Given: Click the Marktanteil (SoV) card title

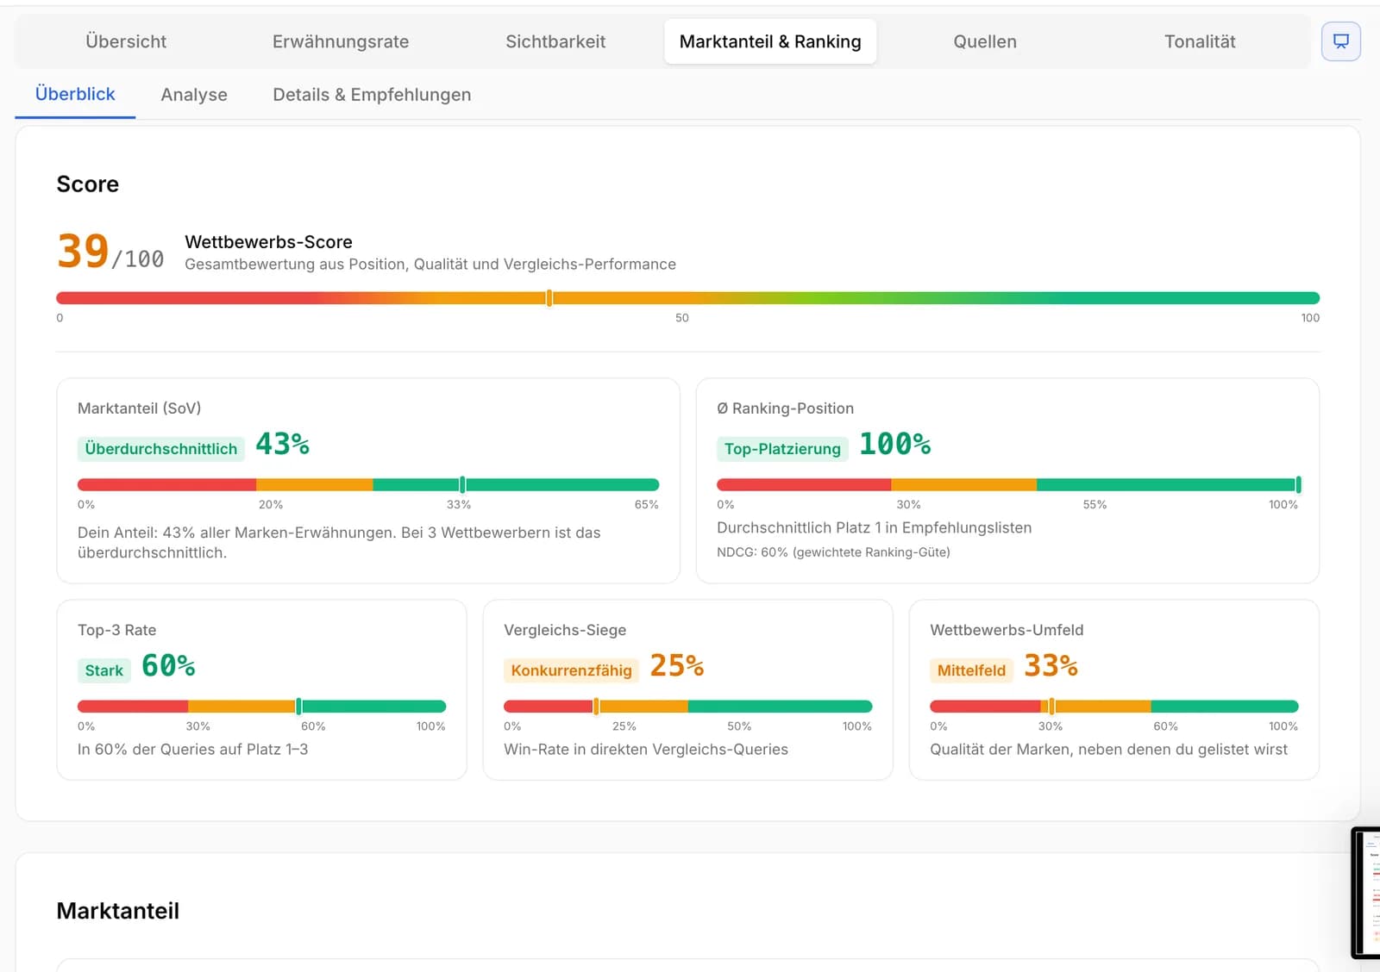Looking at the screenshot, I should point(139,408).
